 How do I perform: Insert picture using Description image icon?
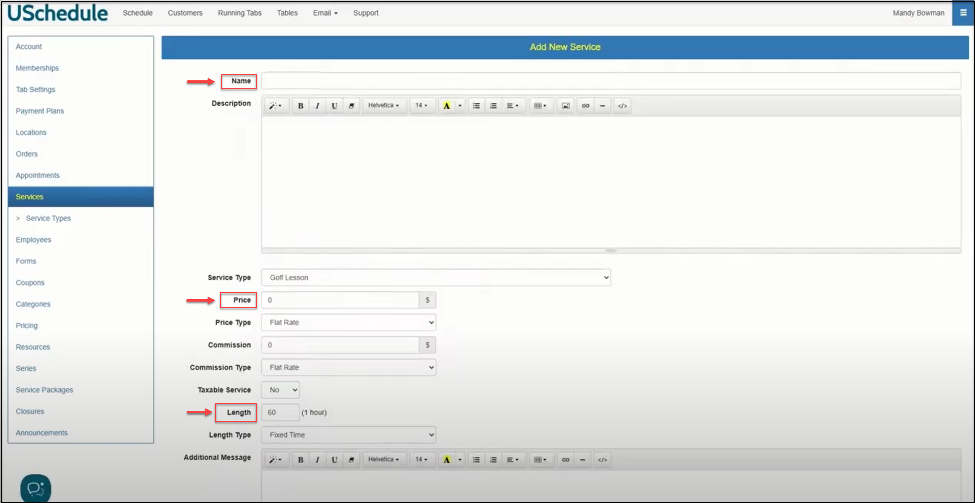tap(565, 106)
